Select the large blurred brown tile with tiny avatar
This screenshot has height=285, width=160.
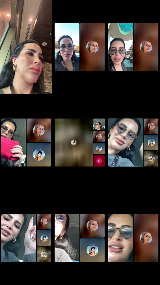tap(74, 143)
